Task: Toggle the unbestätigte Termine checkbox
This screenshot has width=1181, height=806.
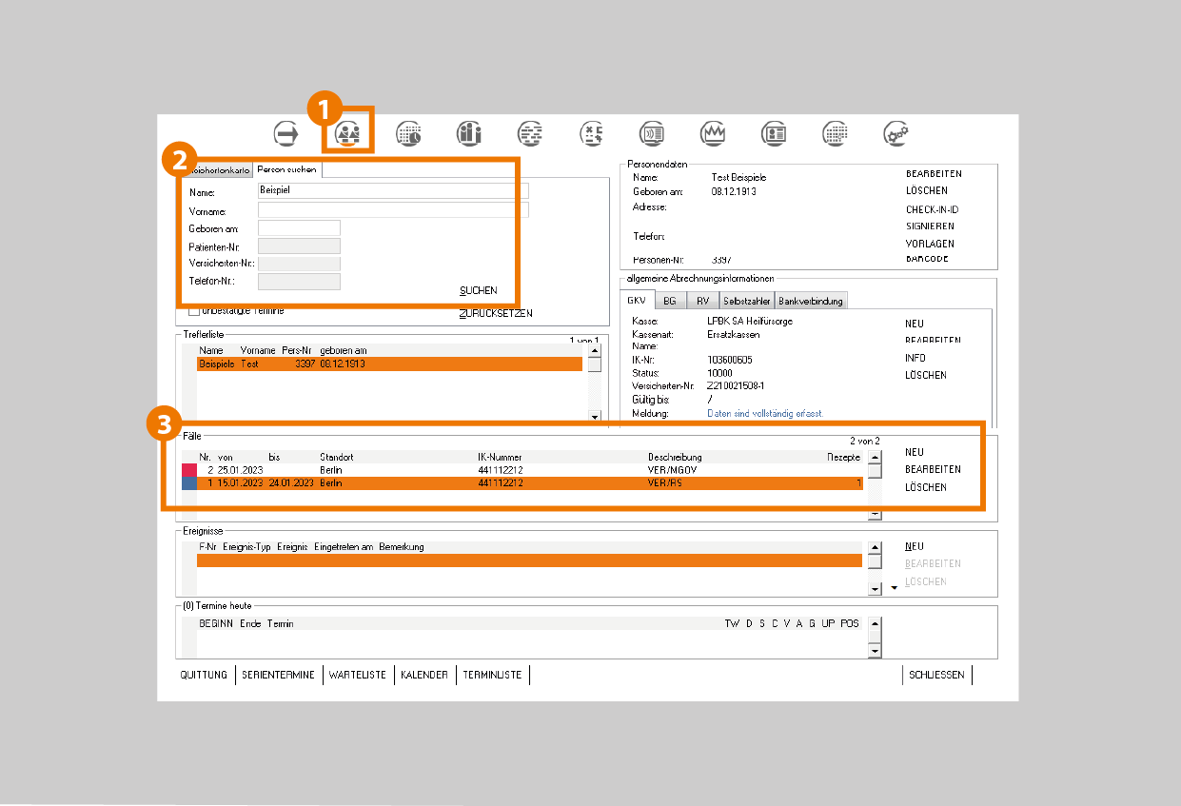Action: tap(194, 311)
